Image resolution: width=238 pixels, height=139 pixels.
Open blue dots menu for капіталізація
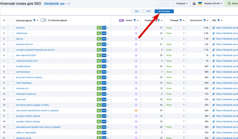104,72
